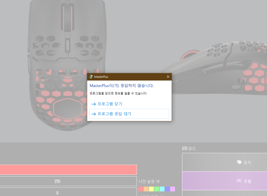Pick the cyan preset color swatch
267x196 pixels.
[162, 189]
